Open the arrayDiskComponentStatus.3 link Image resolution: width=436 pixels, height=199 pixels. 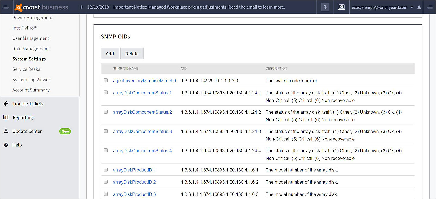coord(142,131)
